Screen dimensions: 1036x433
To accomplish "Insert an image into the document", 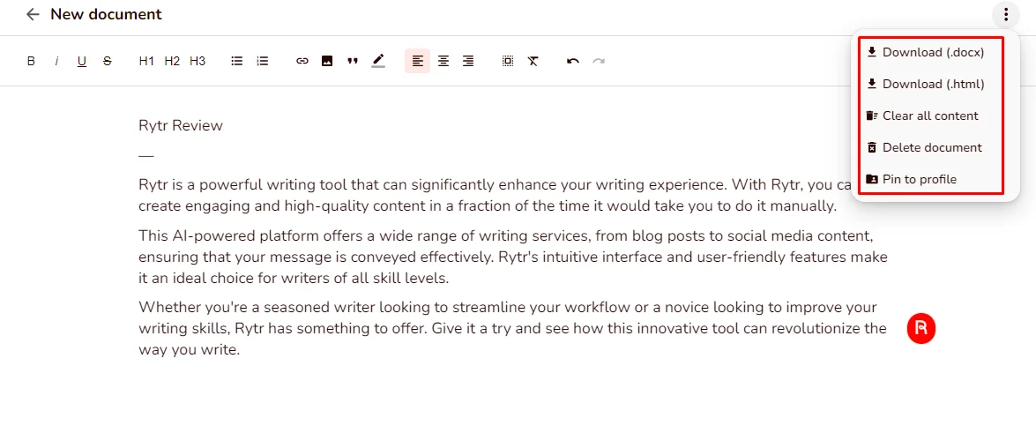I will (327, 61).
